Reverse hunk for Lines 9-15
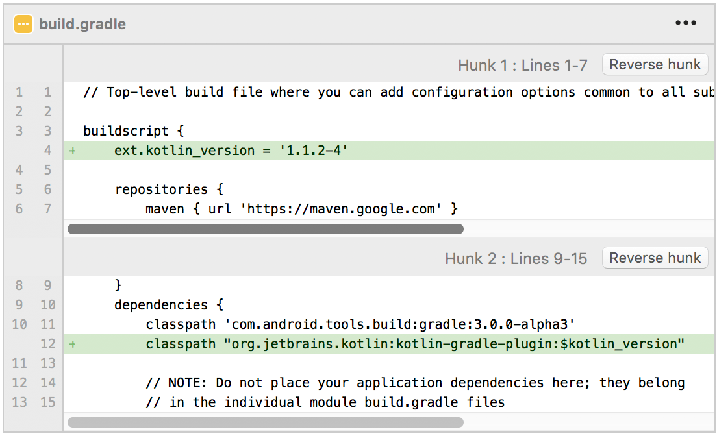Screen dimensions: 717x436 pyautogui.click(x=655, y=258)
